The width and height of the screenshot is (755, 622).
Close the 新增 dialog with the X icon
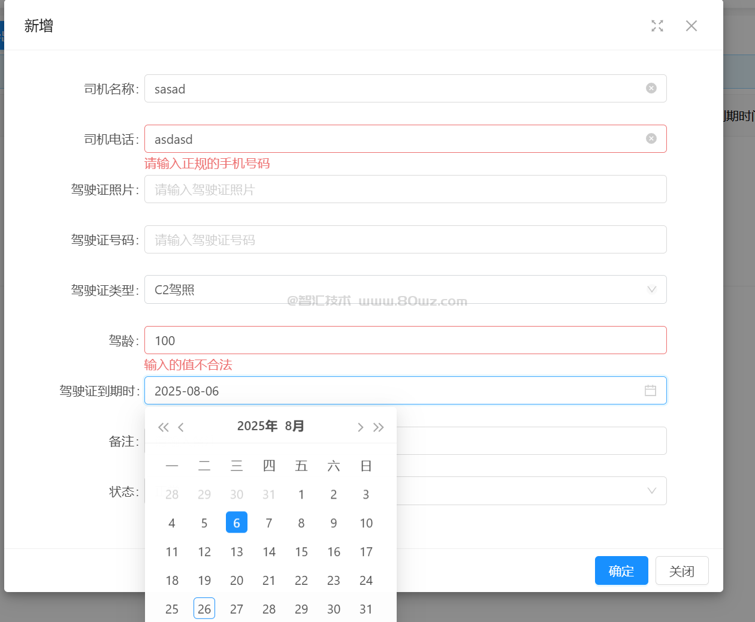click(691, 26)
